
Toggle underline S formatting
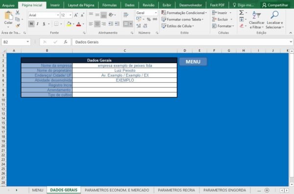click(44, 24)
